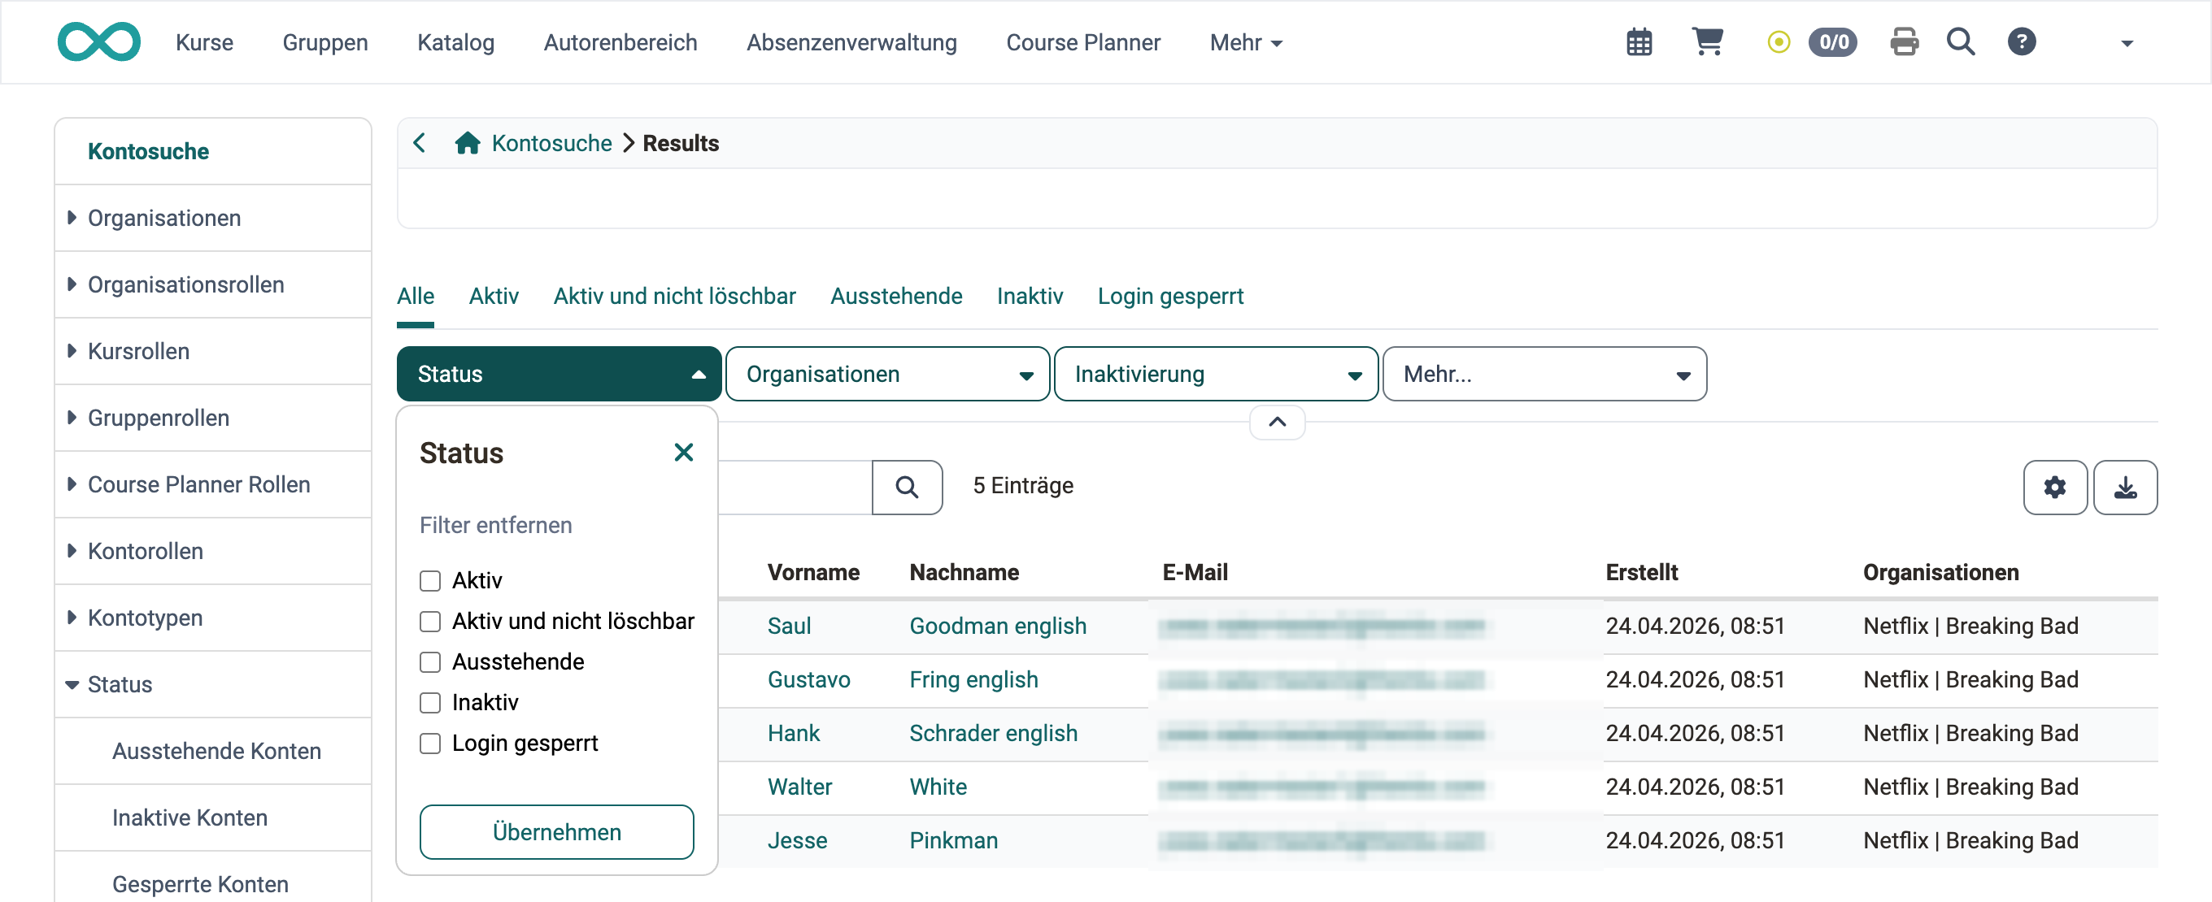The height and width of the screenshot is (902, 2212).
Task: Open the calendar icon in top bar
Action: pos(1639,42)
